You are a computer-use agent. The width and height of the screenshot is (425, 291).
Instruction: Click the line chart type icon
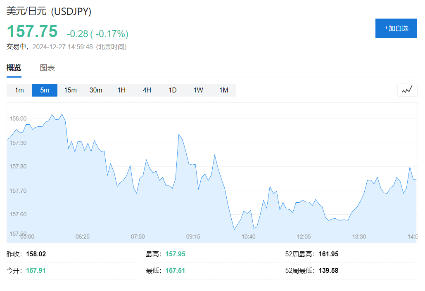tap(407, 90)
